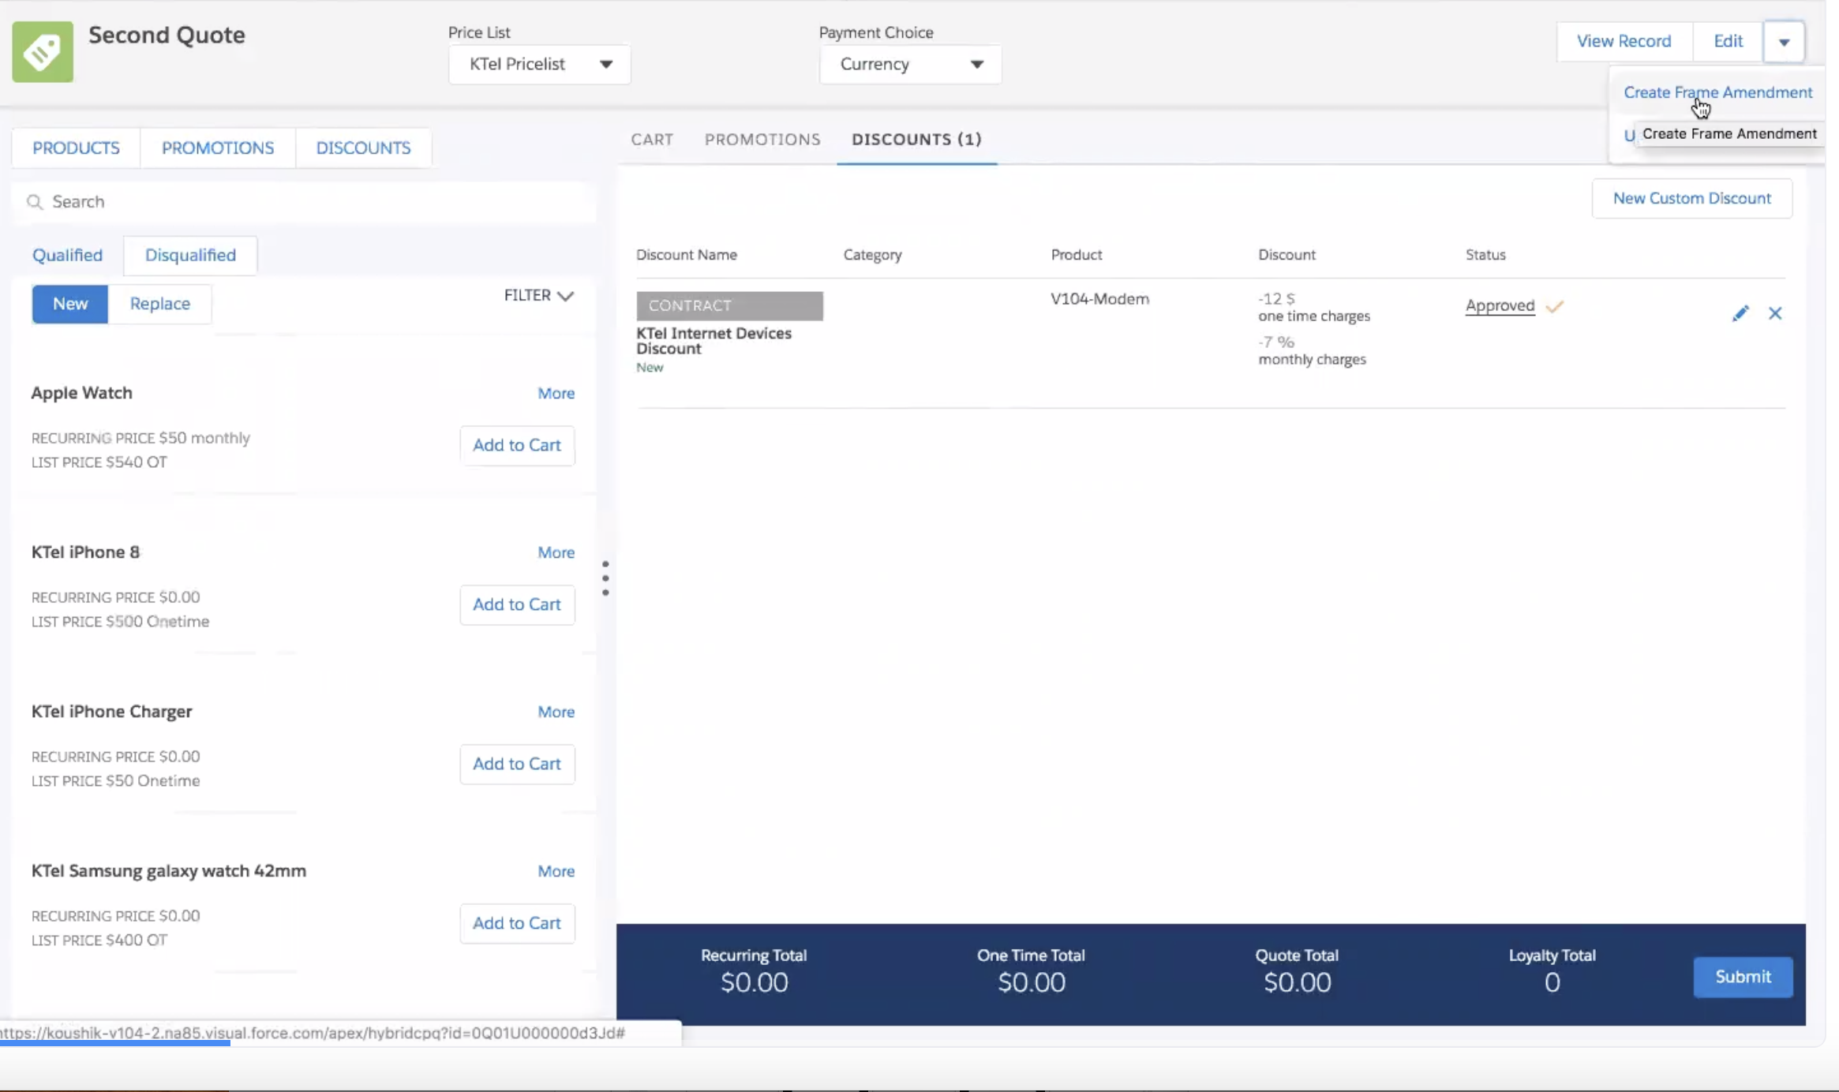Click the Quote Total amount
Screen dimensions: 1839x1092
(1297, 983)
